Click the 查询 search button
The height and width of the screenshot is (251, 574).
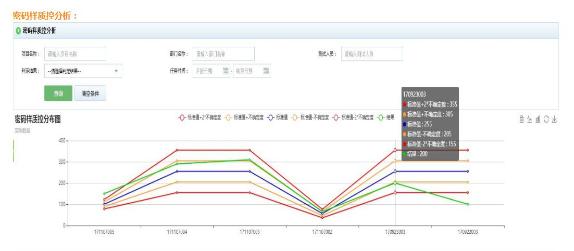[x=58, y=94]
